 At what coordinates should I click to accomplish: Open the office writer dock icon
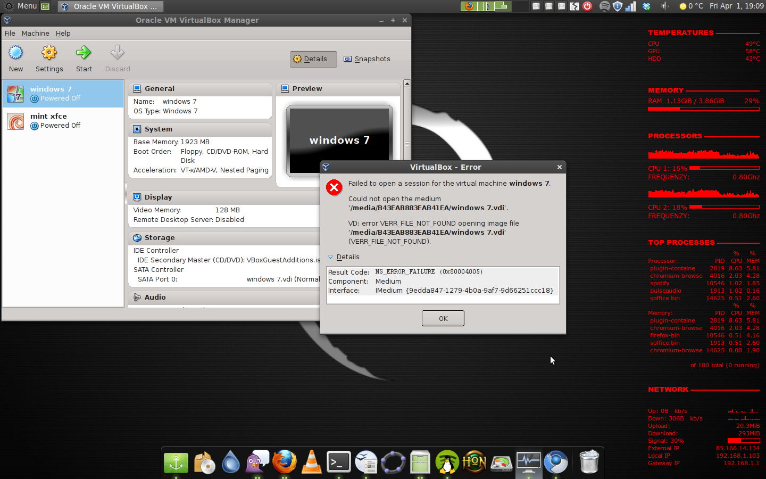pyautogui.click(x=366, y=462)
